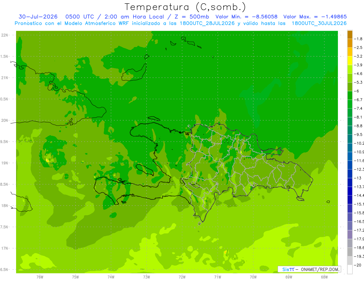This screenshot has height=281, width=364.
Task: Click the '2:00 am Hora Local' text
Action: click(x=134, y=17)
